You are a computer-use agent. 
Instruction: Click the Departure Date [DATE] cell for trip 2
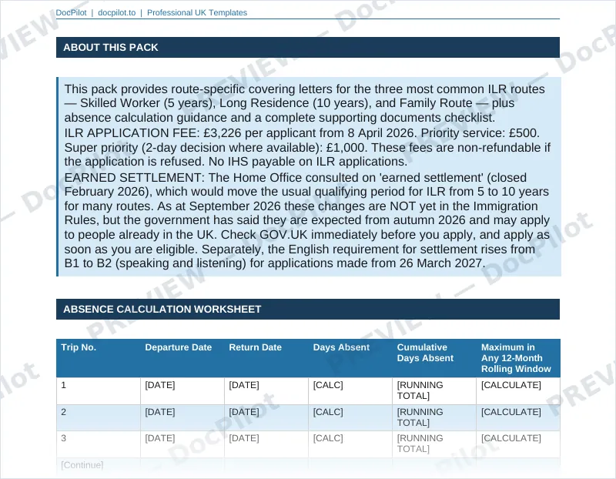tap(182, 417)
